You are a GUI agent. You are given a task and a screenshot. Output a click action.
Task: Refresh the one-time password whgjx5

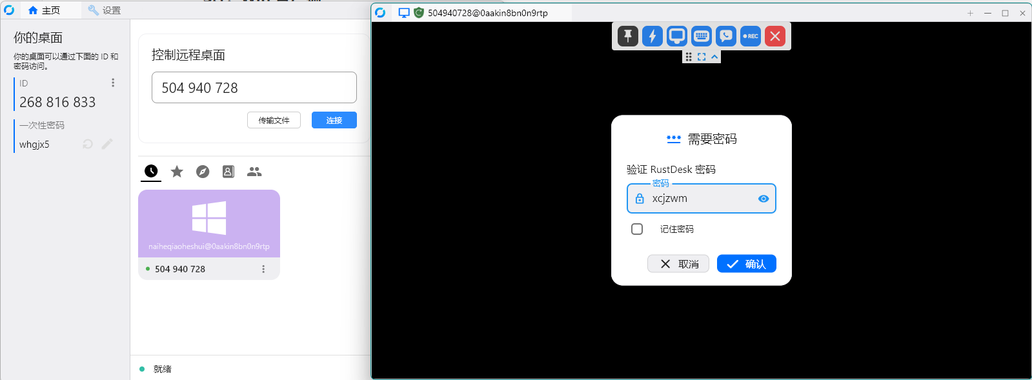88,144
